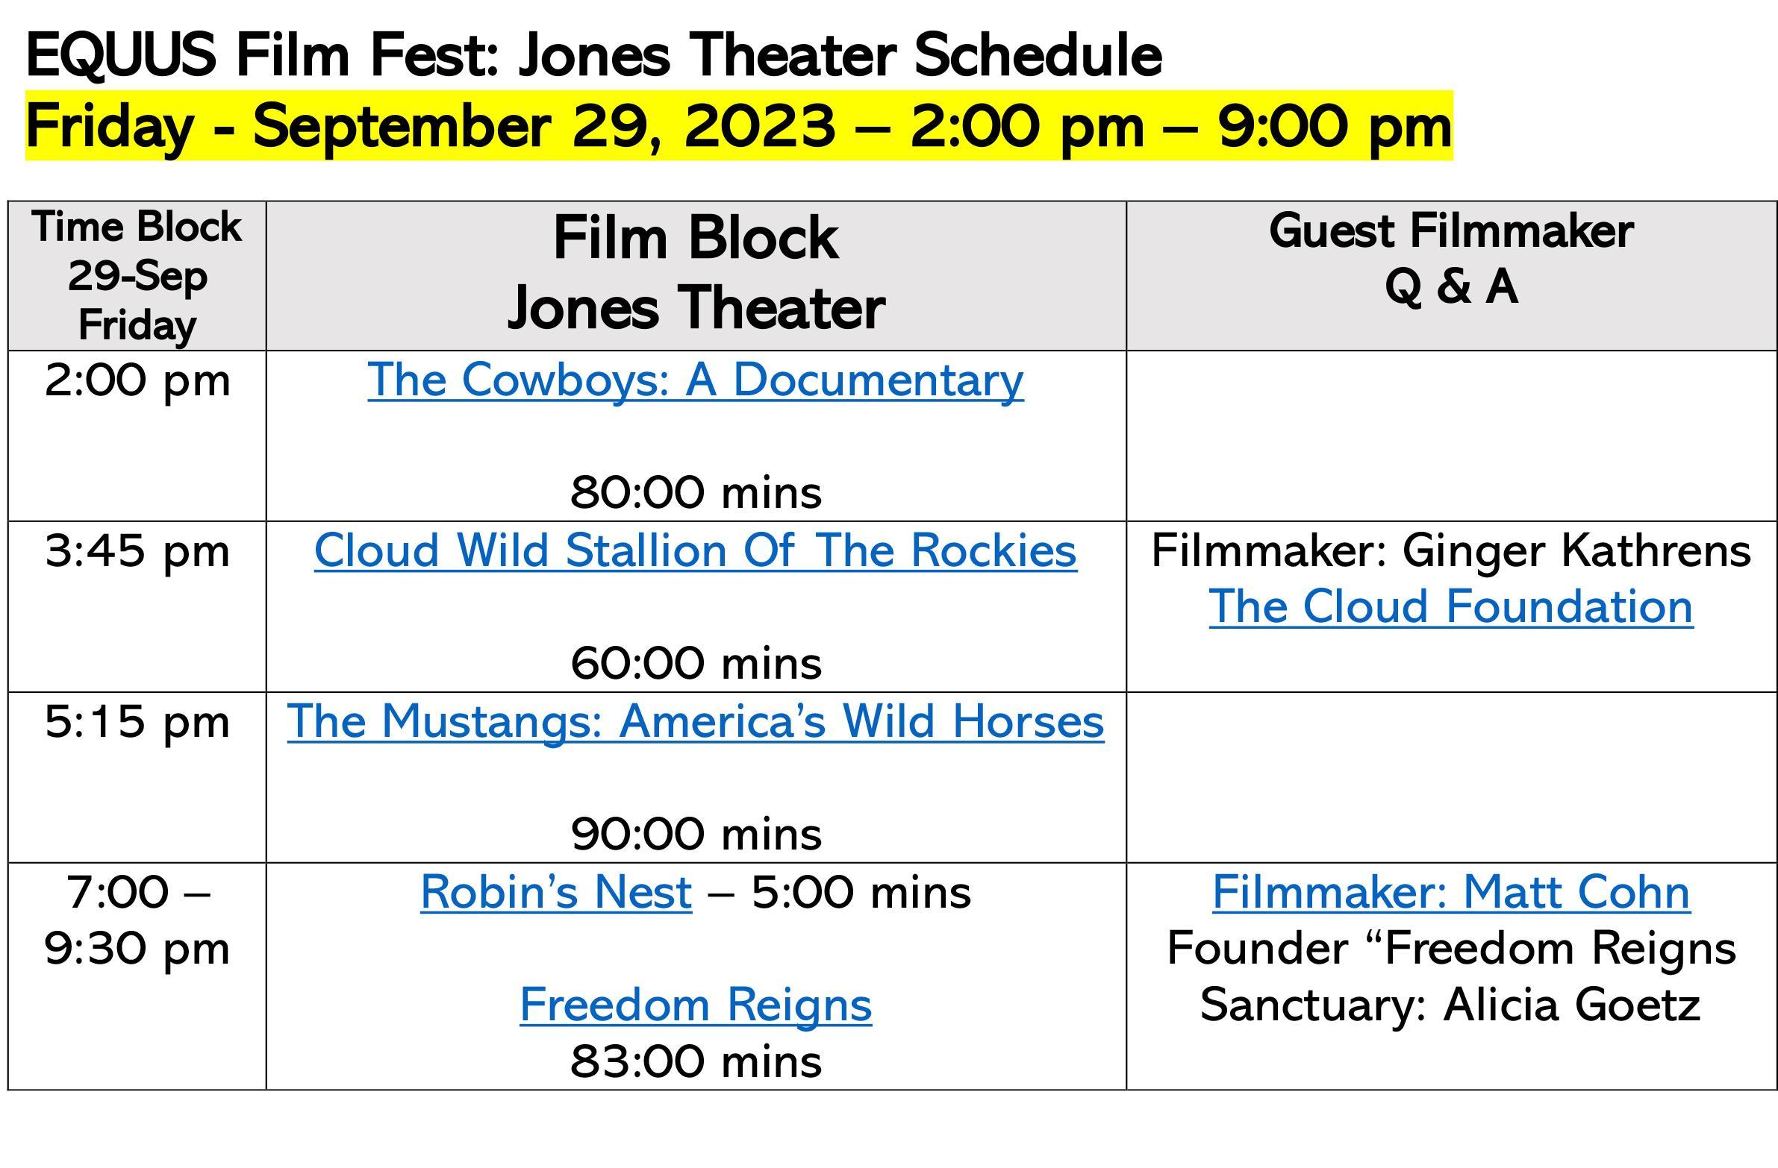Viewport: 1778px width, 1168px height.
Task: Open the Freedom Reigns film link
Action: click(x=696, y=1005)
